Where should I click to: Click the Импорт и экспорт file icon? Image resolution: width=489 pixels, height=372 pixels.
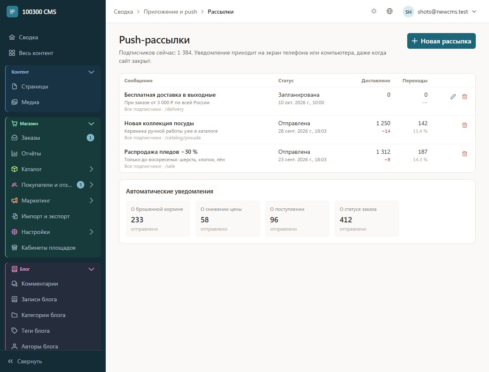(x=14, y=216)
